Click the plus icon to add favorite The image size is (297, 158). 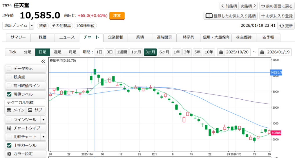point(263,16)
